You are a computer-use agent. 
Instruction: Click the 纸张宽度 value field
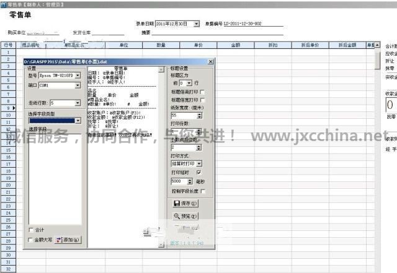pos(184,116)
